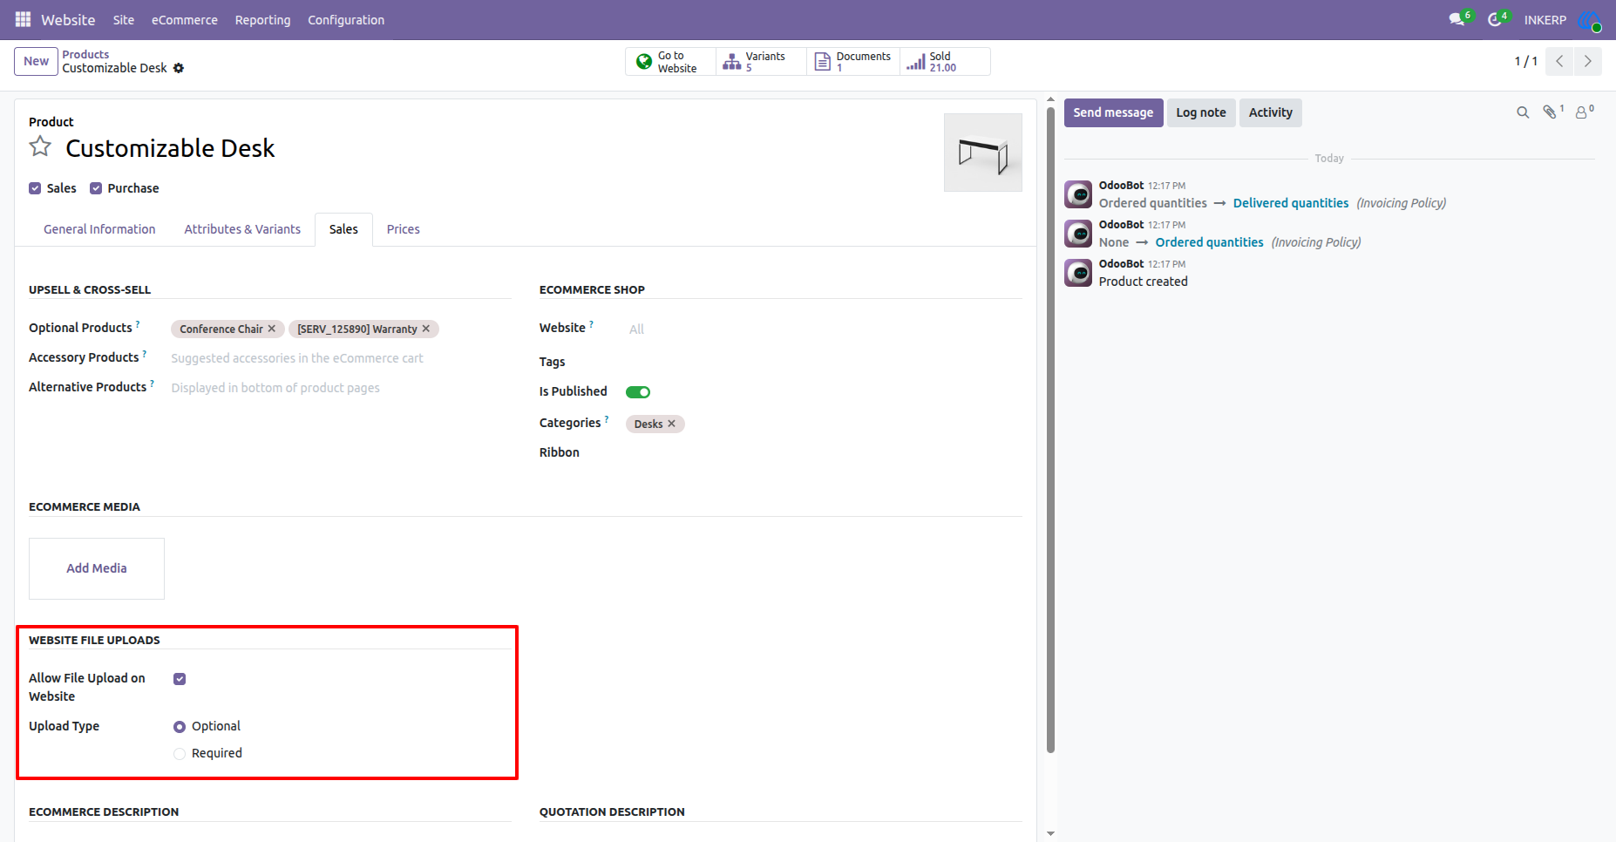Click the 'Product created' message text
The image size is (1616, 842).
click(x=1144, y=282)
